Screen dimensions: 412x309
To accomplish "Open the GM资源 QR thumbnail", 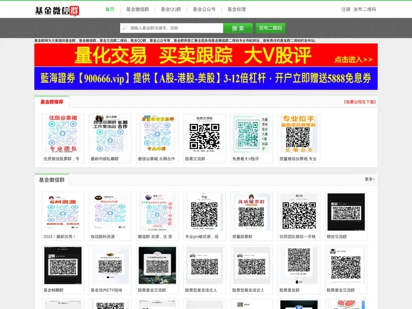I will (x=63, y=212).
